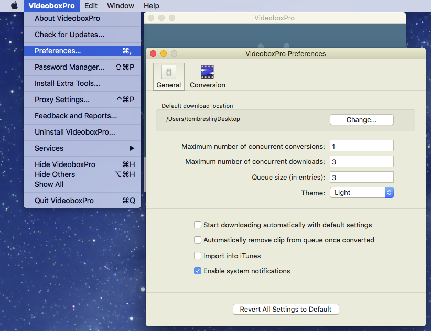The width and height of the screenshot is (431, 331).
Task: Uncheck Enable system notifications
Action: 197,271
